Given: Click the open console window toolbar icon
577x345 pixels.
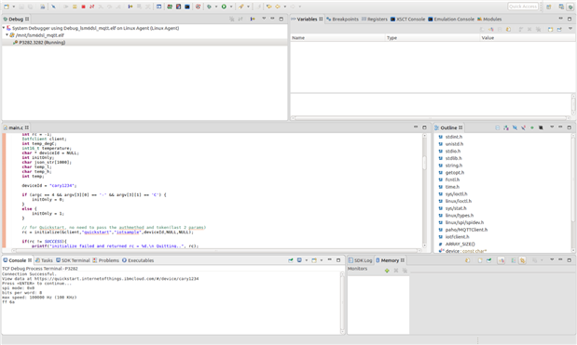Looking at the screenshot, I should [x=158, y=7].
